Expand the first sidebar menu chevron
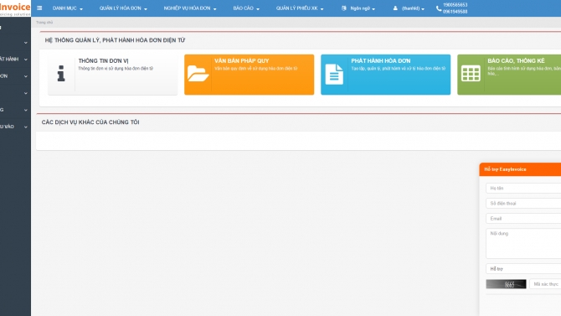This screenshot has width=561, height=316. tap(26, 43)
